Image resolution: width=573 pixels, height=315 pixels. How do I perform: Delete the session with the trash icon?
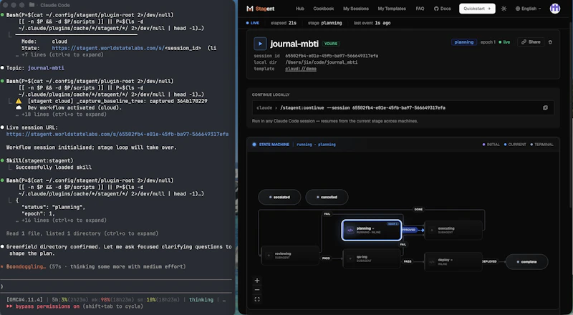[550, 42]
